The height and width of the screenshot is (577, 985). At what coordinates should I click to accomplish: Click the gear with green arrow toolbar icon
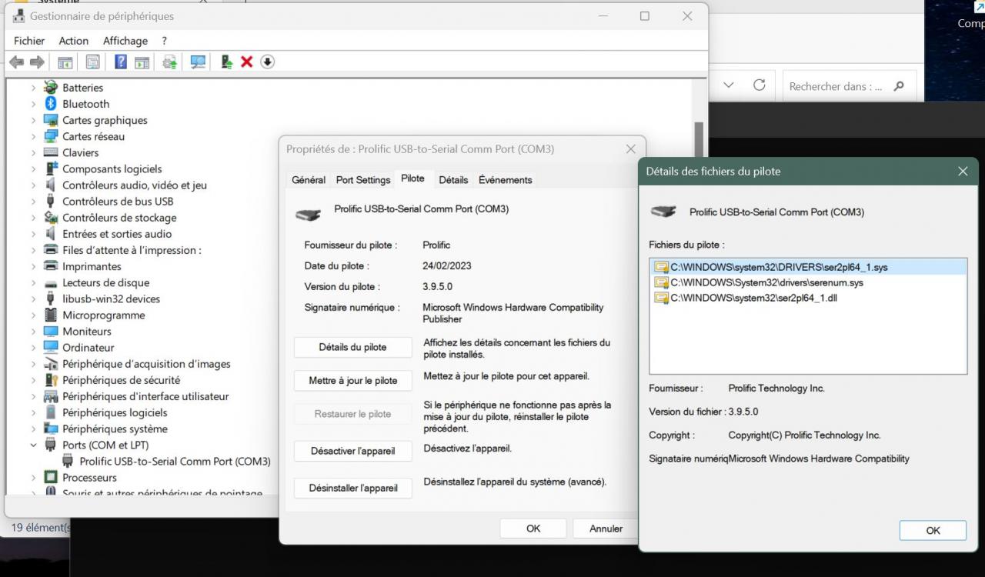[170, 62]
